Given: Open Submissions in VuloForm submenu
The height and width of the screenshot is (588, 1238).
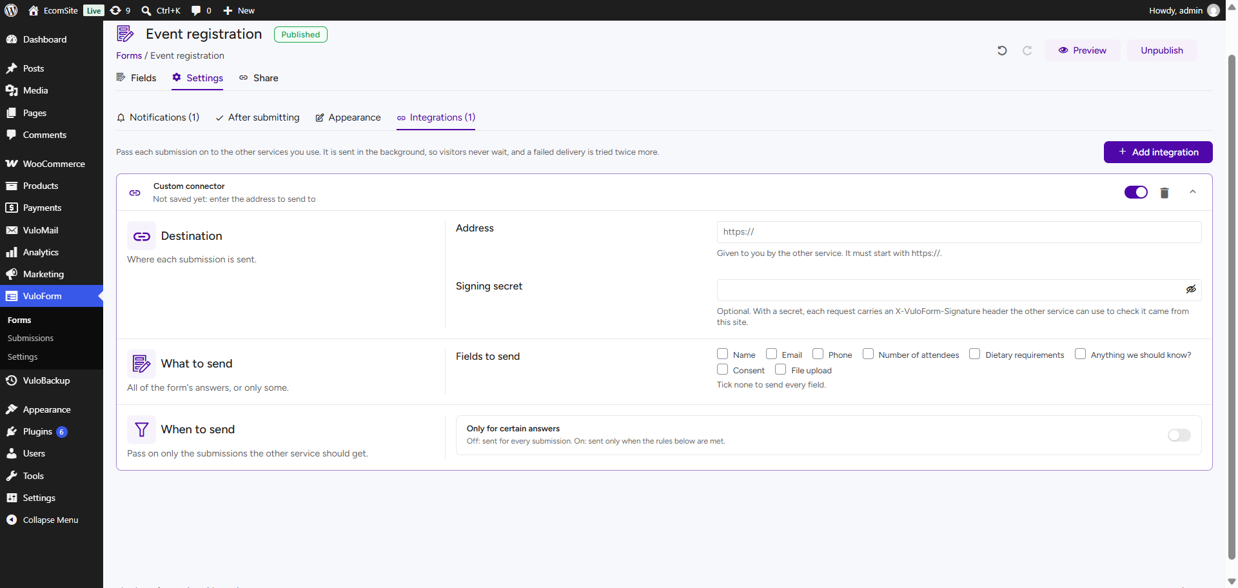Looking at the screenshot, I should pyautogui.click(x=30, y=338).
